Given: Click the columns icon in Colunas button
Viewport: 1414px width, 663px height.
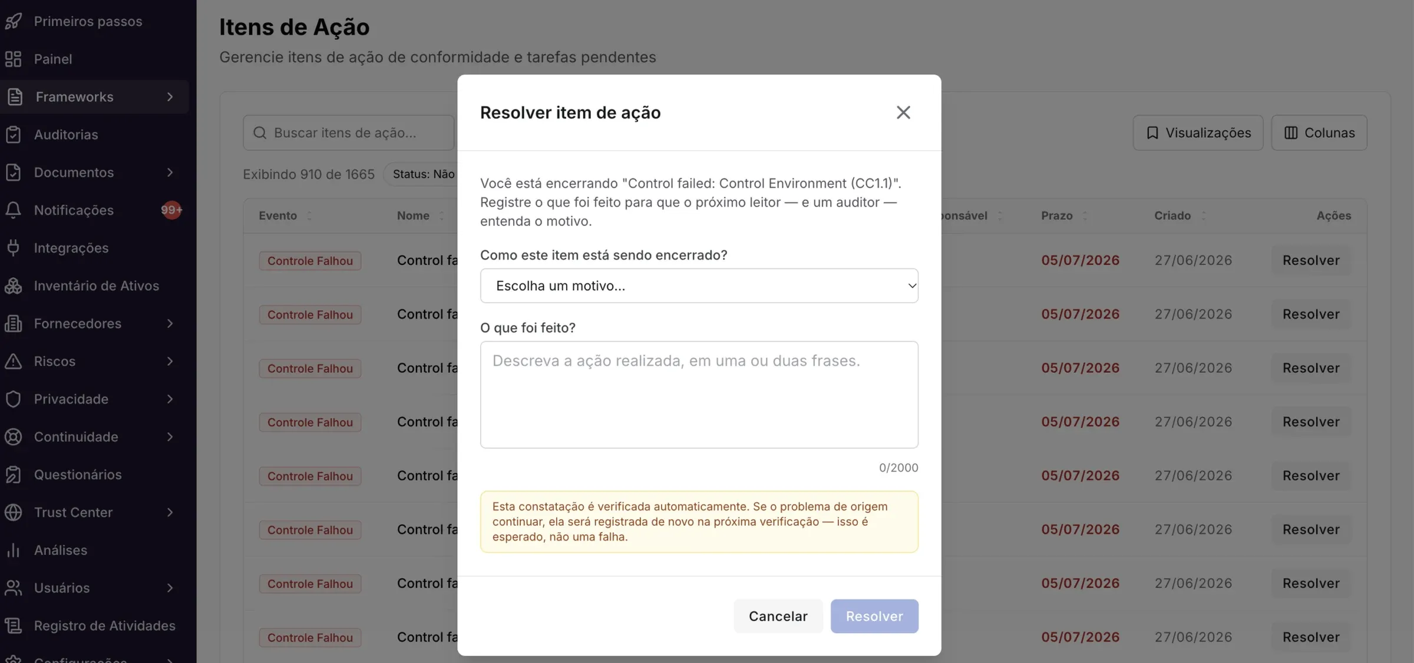Looking at the screenshot, I should [1291, 132].
